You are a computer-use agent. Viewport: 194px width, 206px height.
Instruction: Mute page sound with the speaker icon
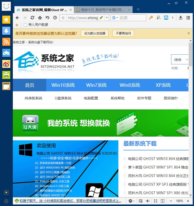point(148,201)
